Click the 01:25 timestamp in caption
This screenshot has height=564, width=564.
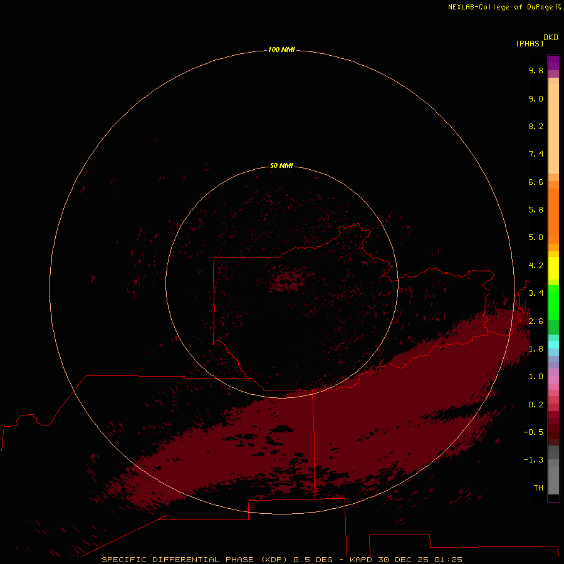[448, 560]
